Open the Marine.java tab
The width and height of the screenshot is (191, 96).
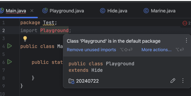[163, 11]
